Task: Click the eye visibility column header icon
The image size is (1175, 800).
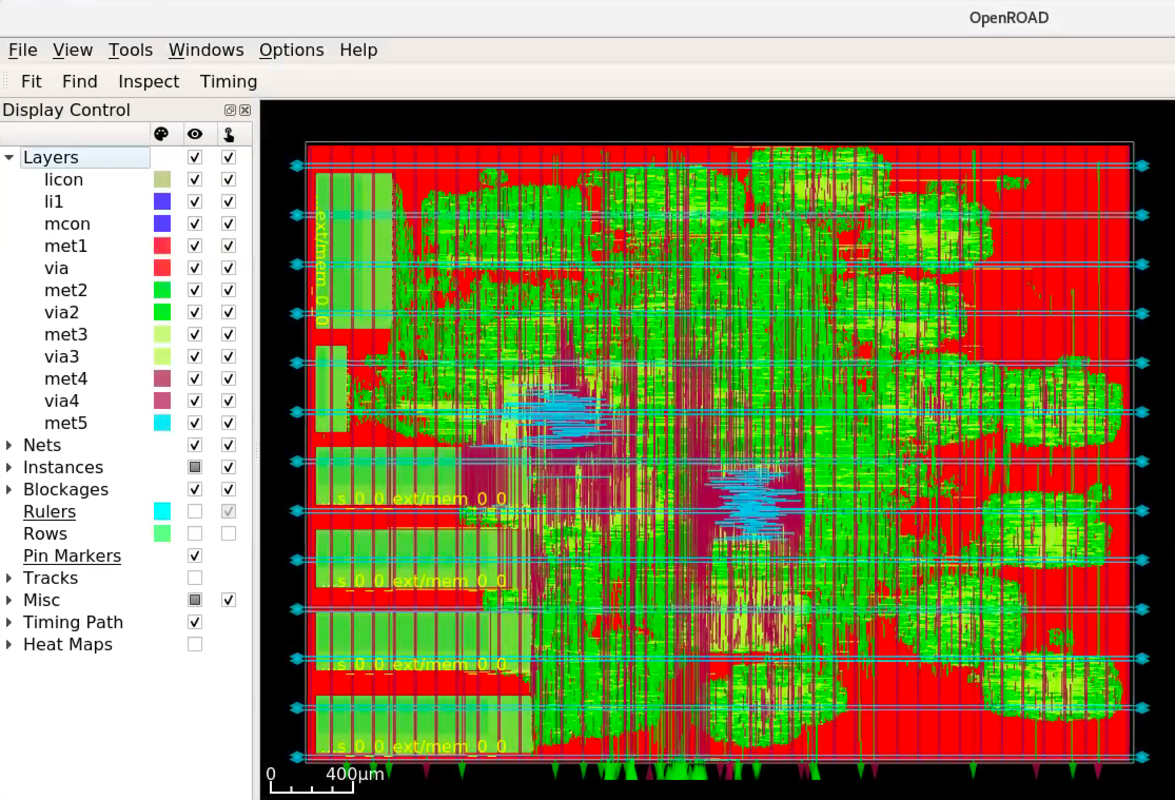Action: 194,134
